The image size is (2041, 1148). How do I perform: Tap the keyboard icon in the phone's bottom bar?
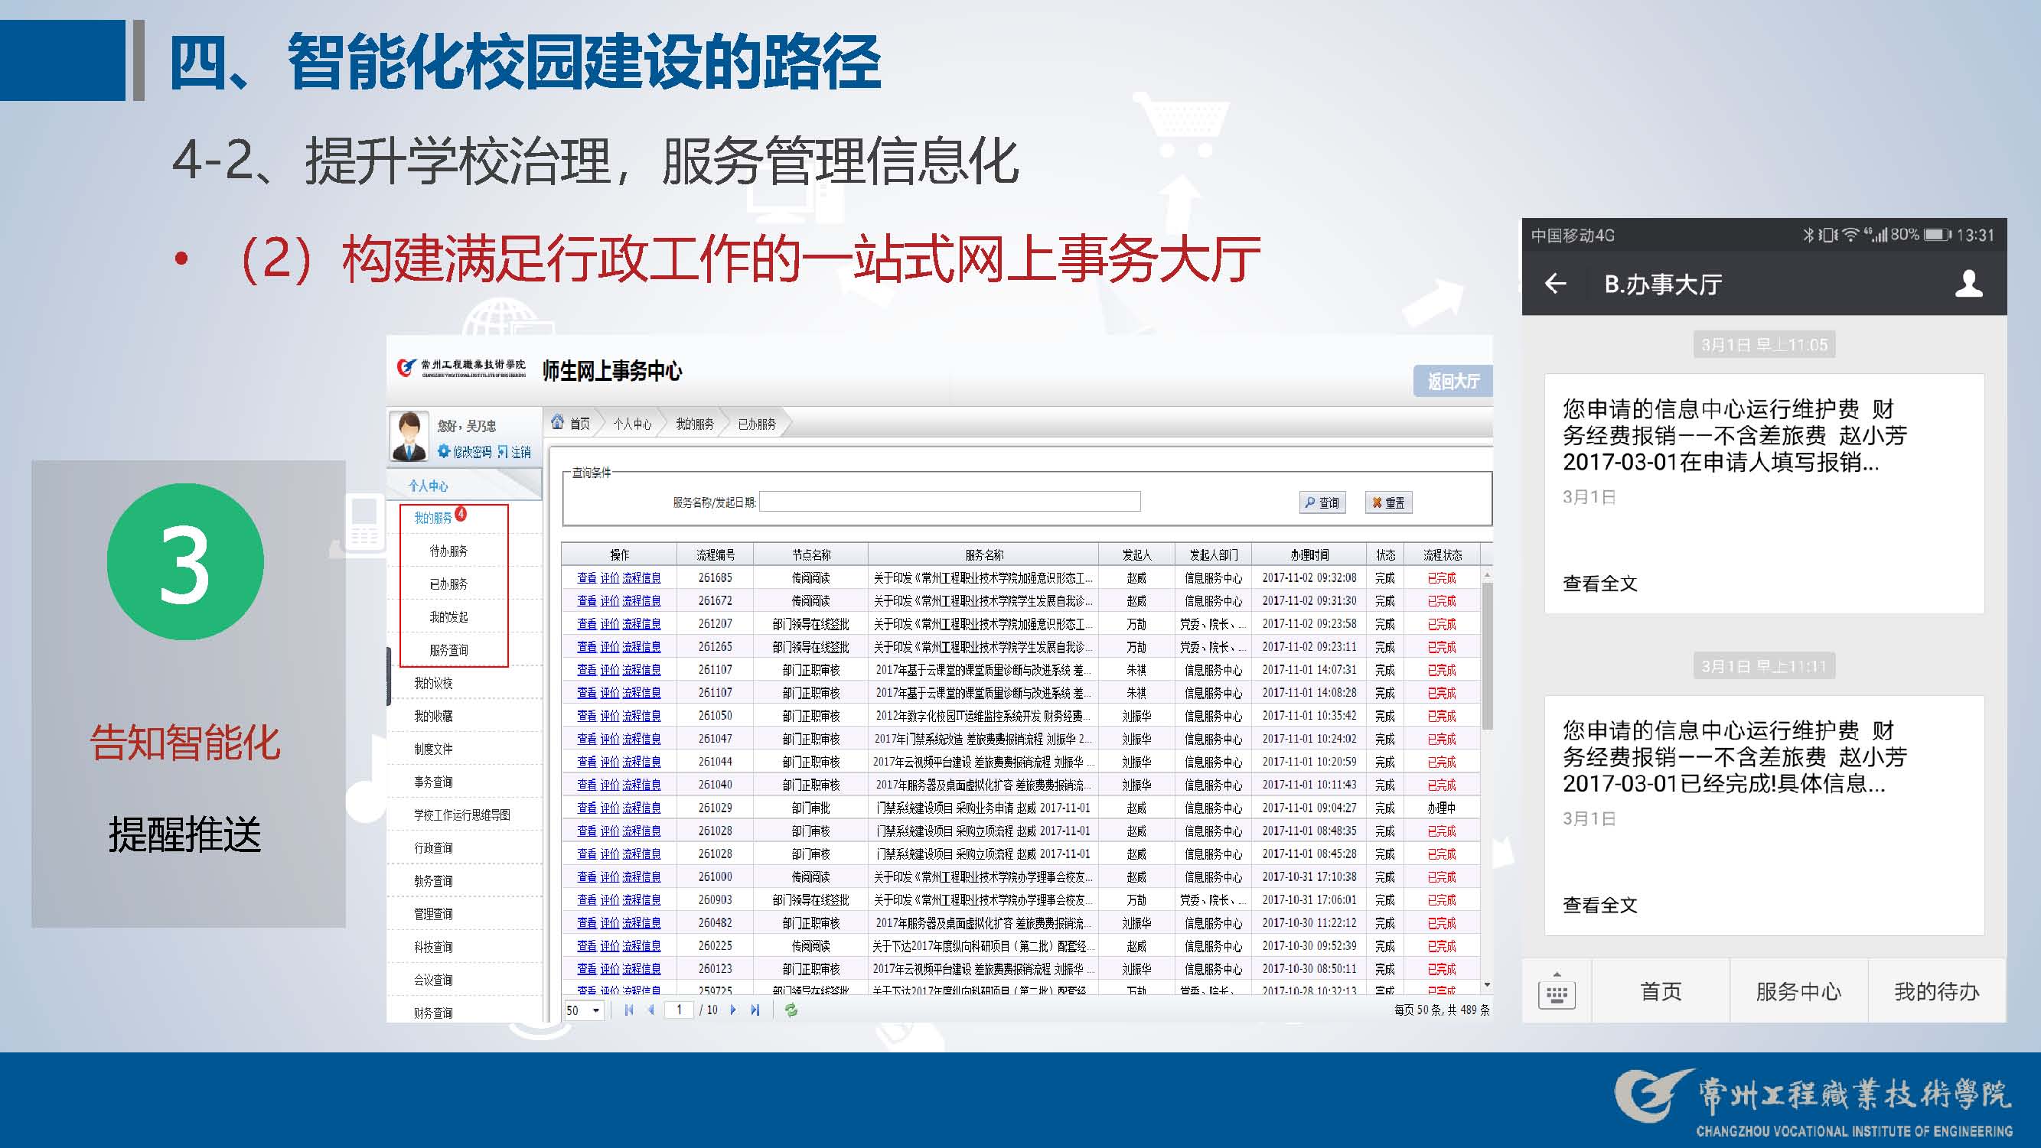click(x=1556, y=994)
